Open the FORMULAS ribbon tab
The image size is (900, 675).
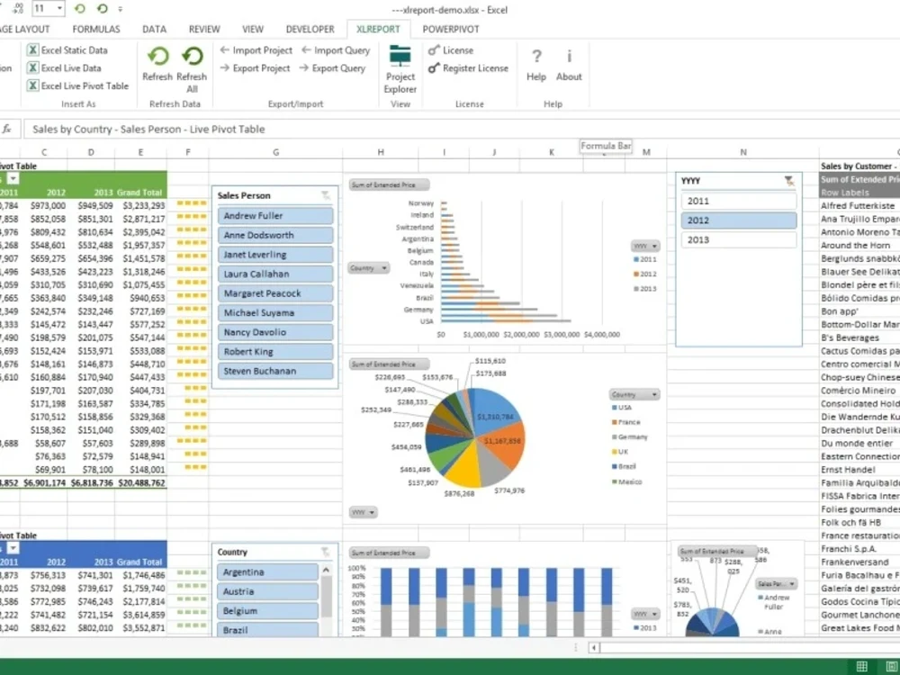[x=96, y=30]
